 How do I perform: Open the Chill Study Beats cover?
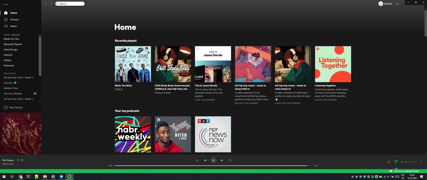tap(173, 64)
